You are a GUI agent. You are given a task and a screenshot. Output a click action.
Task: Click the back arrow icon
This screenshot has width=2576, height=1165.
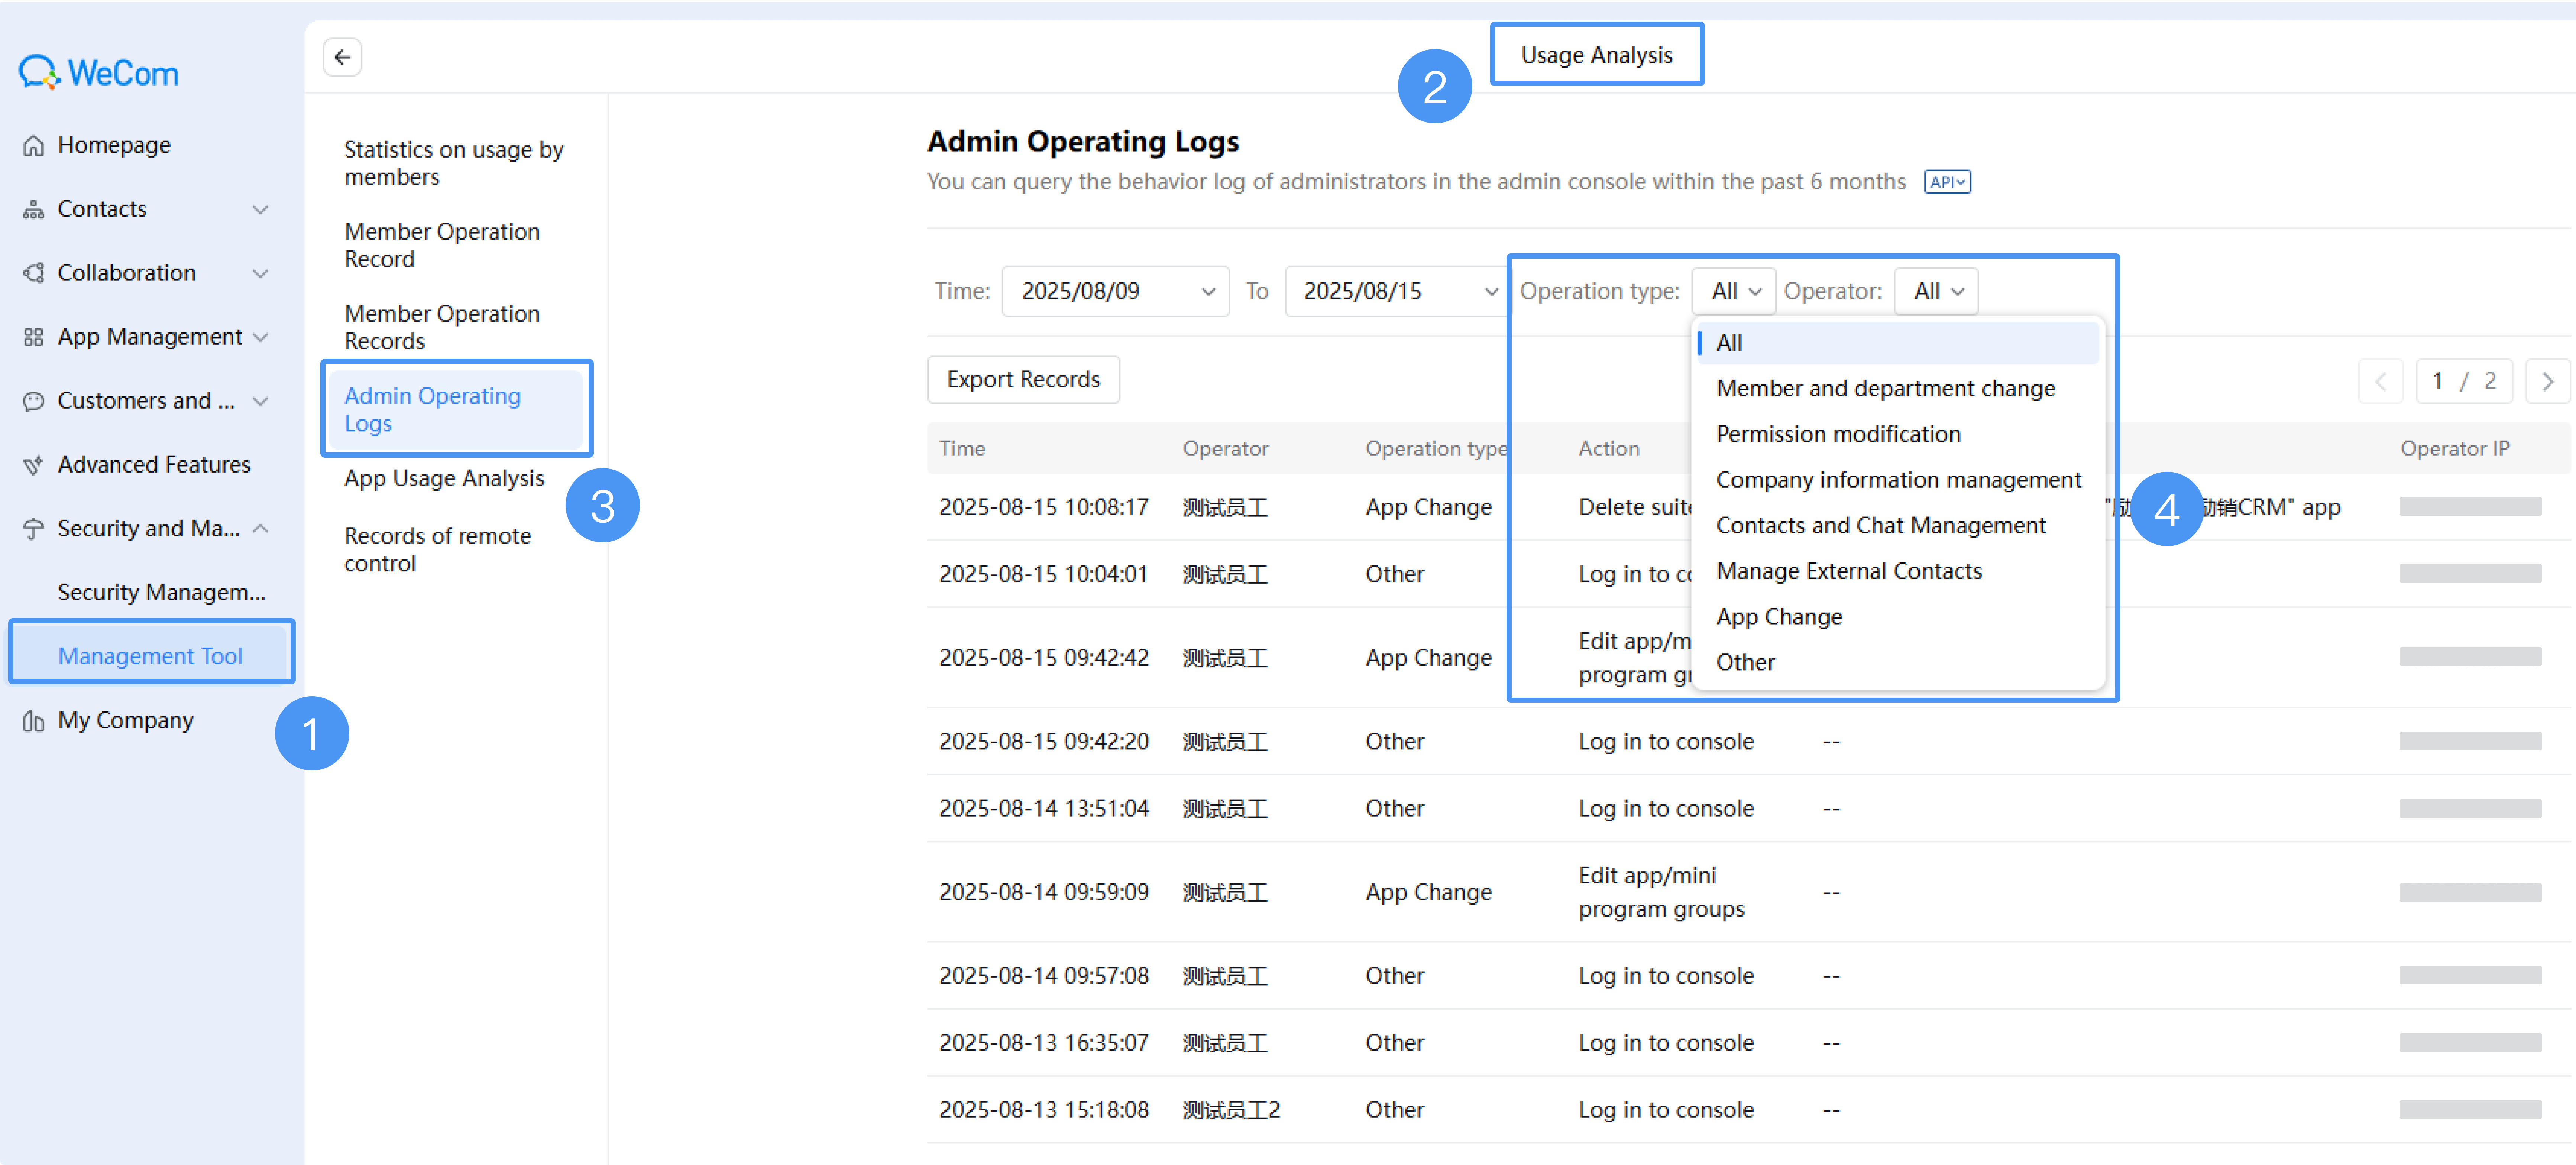[x=342, y=57]
